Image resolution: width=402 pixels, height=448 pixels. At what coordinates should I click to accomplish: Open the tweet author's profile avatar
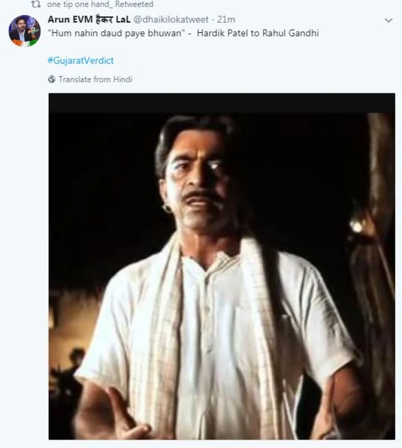point(24,31)
